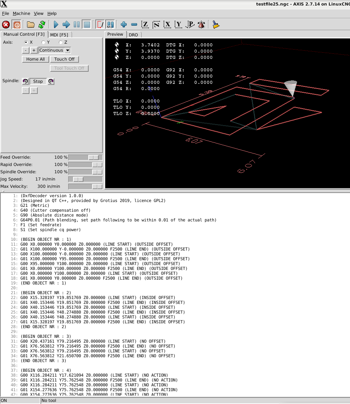
Task: Select Y axis radio button
Action: click(44, 42)
